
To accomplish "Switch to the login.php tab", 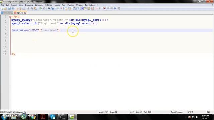I will point(20,13).
